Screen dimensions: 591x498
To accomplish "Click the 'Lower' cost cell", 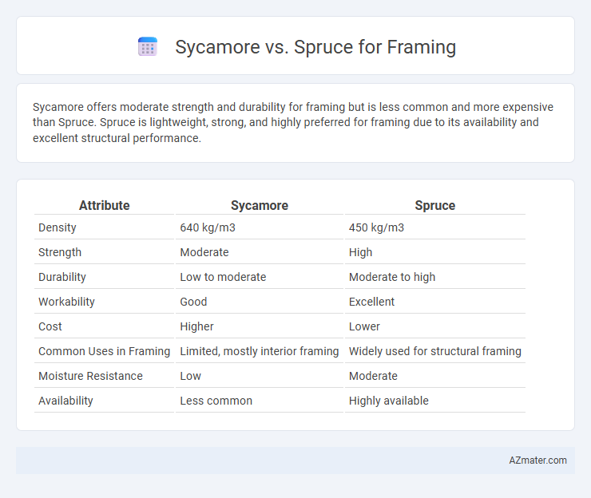I will [x=364, y=326].
